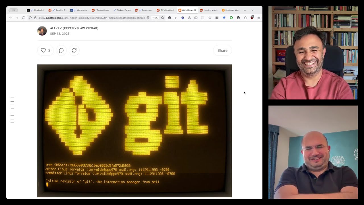Open author ALLVPV (PRZEMYSŁAW KUSIAK) link
The width and height of the screenshot is (364, 205).
pyautogui.click(x=74, y=28)
